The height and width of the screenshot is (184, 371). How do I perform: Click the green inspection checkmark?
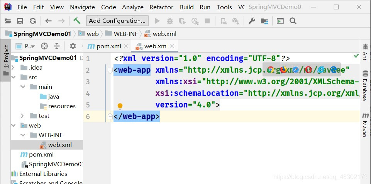click(x=356, y=56)
